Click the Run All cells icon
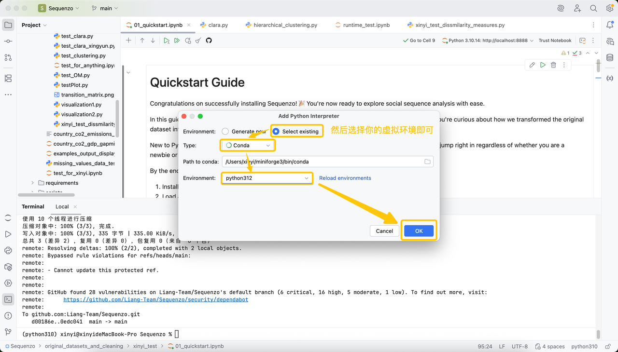 [177, 41]
